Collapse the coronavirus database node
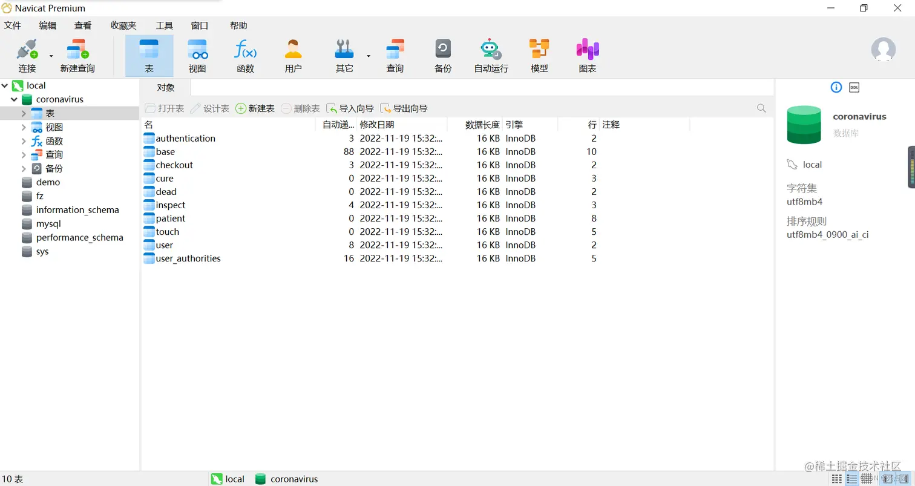 [14, 99]
